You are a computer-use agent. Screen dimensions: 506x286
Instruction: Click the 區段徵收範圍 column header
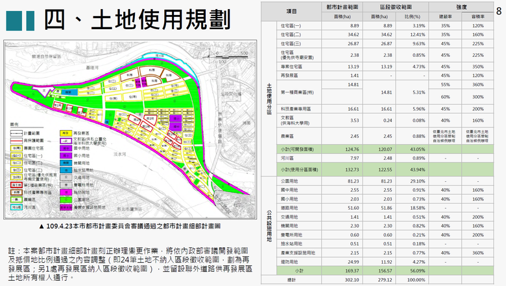(x=396, y=6)
